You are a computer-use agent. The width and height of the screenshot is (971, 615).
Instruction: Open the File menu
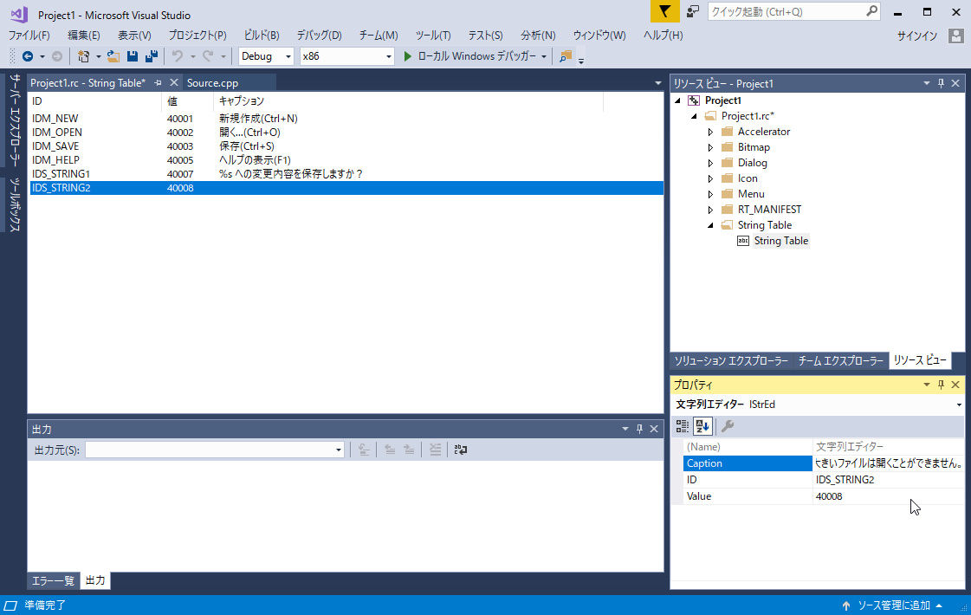(29, 36)
